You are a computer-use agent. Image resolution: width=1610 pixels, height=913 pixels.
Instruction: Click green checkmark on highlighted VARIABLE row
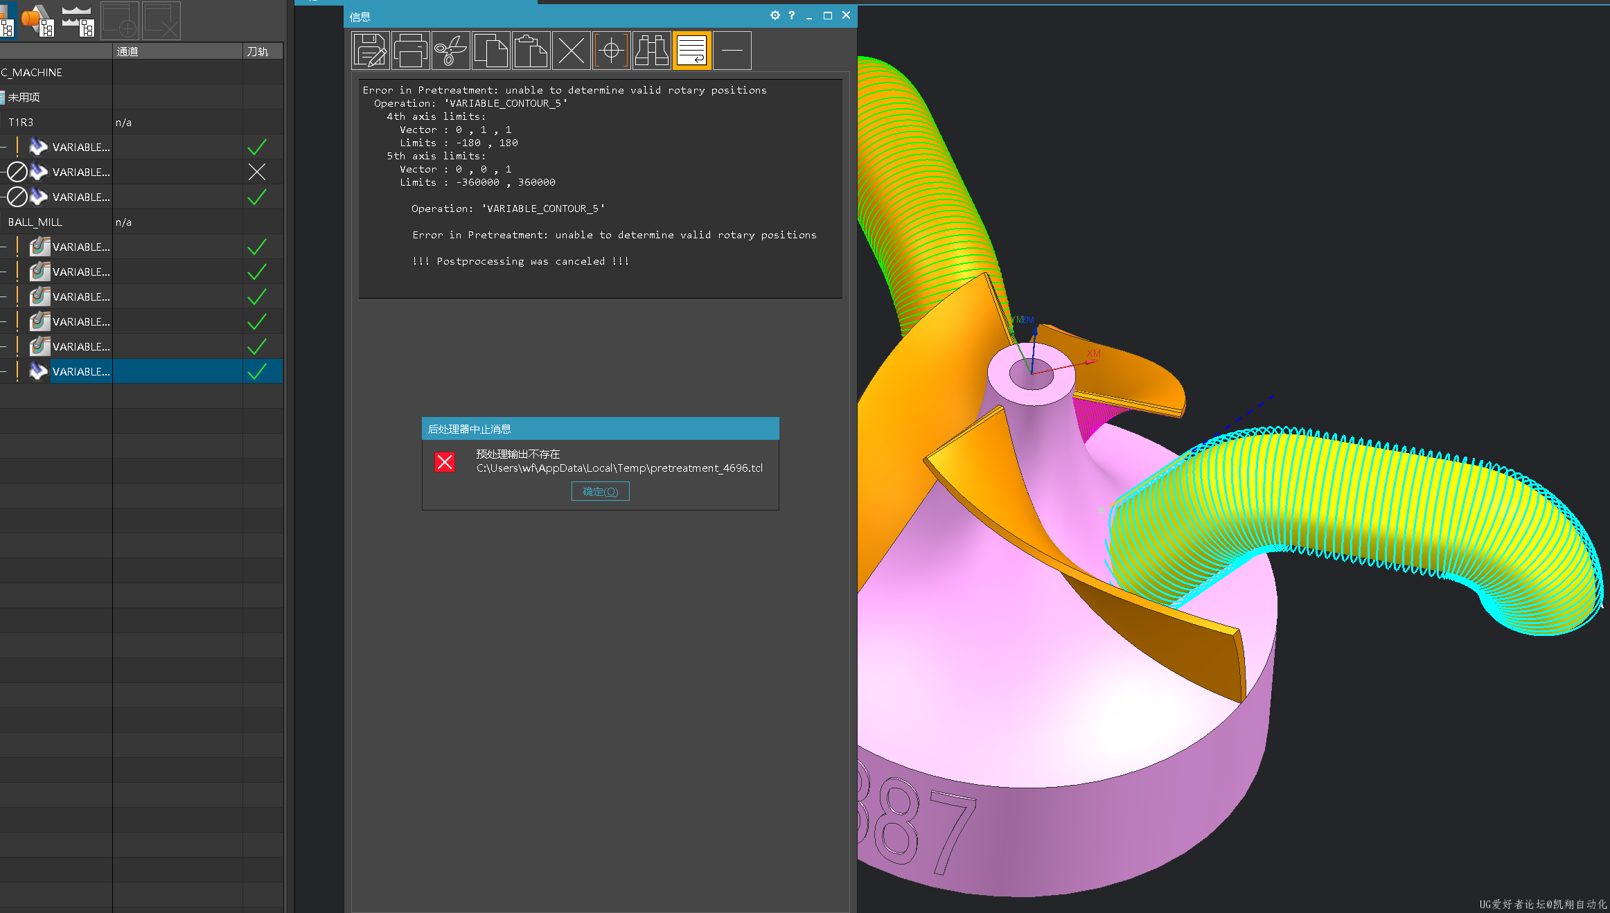pyautogui.click(x=257, y=372)
